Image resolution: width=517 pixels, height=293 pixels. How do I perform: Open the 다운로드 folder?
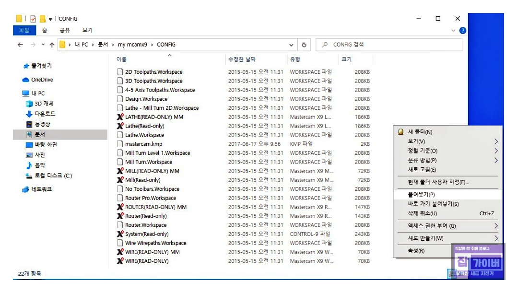(41, 114)
